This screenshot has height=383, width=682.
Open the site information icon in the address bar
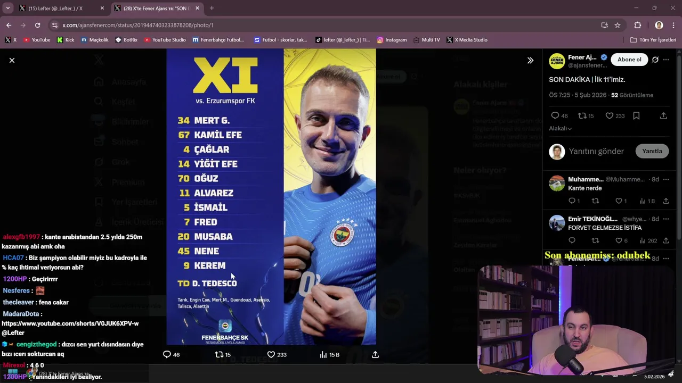[x=54, y=25]
